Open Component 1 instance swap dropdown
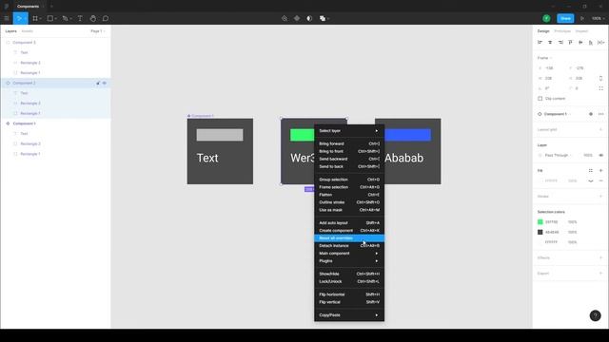609x342 pixels. coord(558,114)
